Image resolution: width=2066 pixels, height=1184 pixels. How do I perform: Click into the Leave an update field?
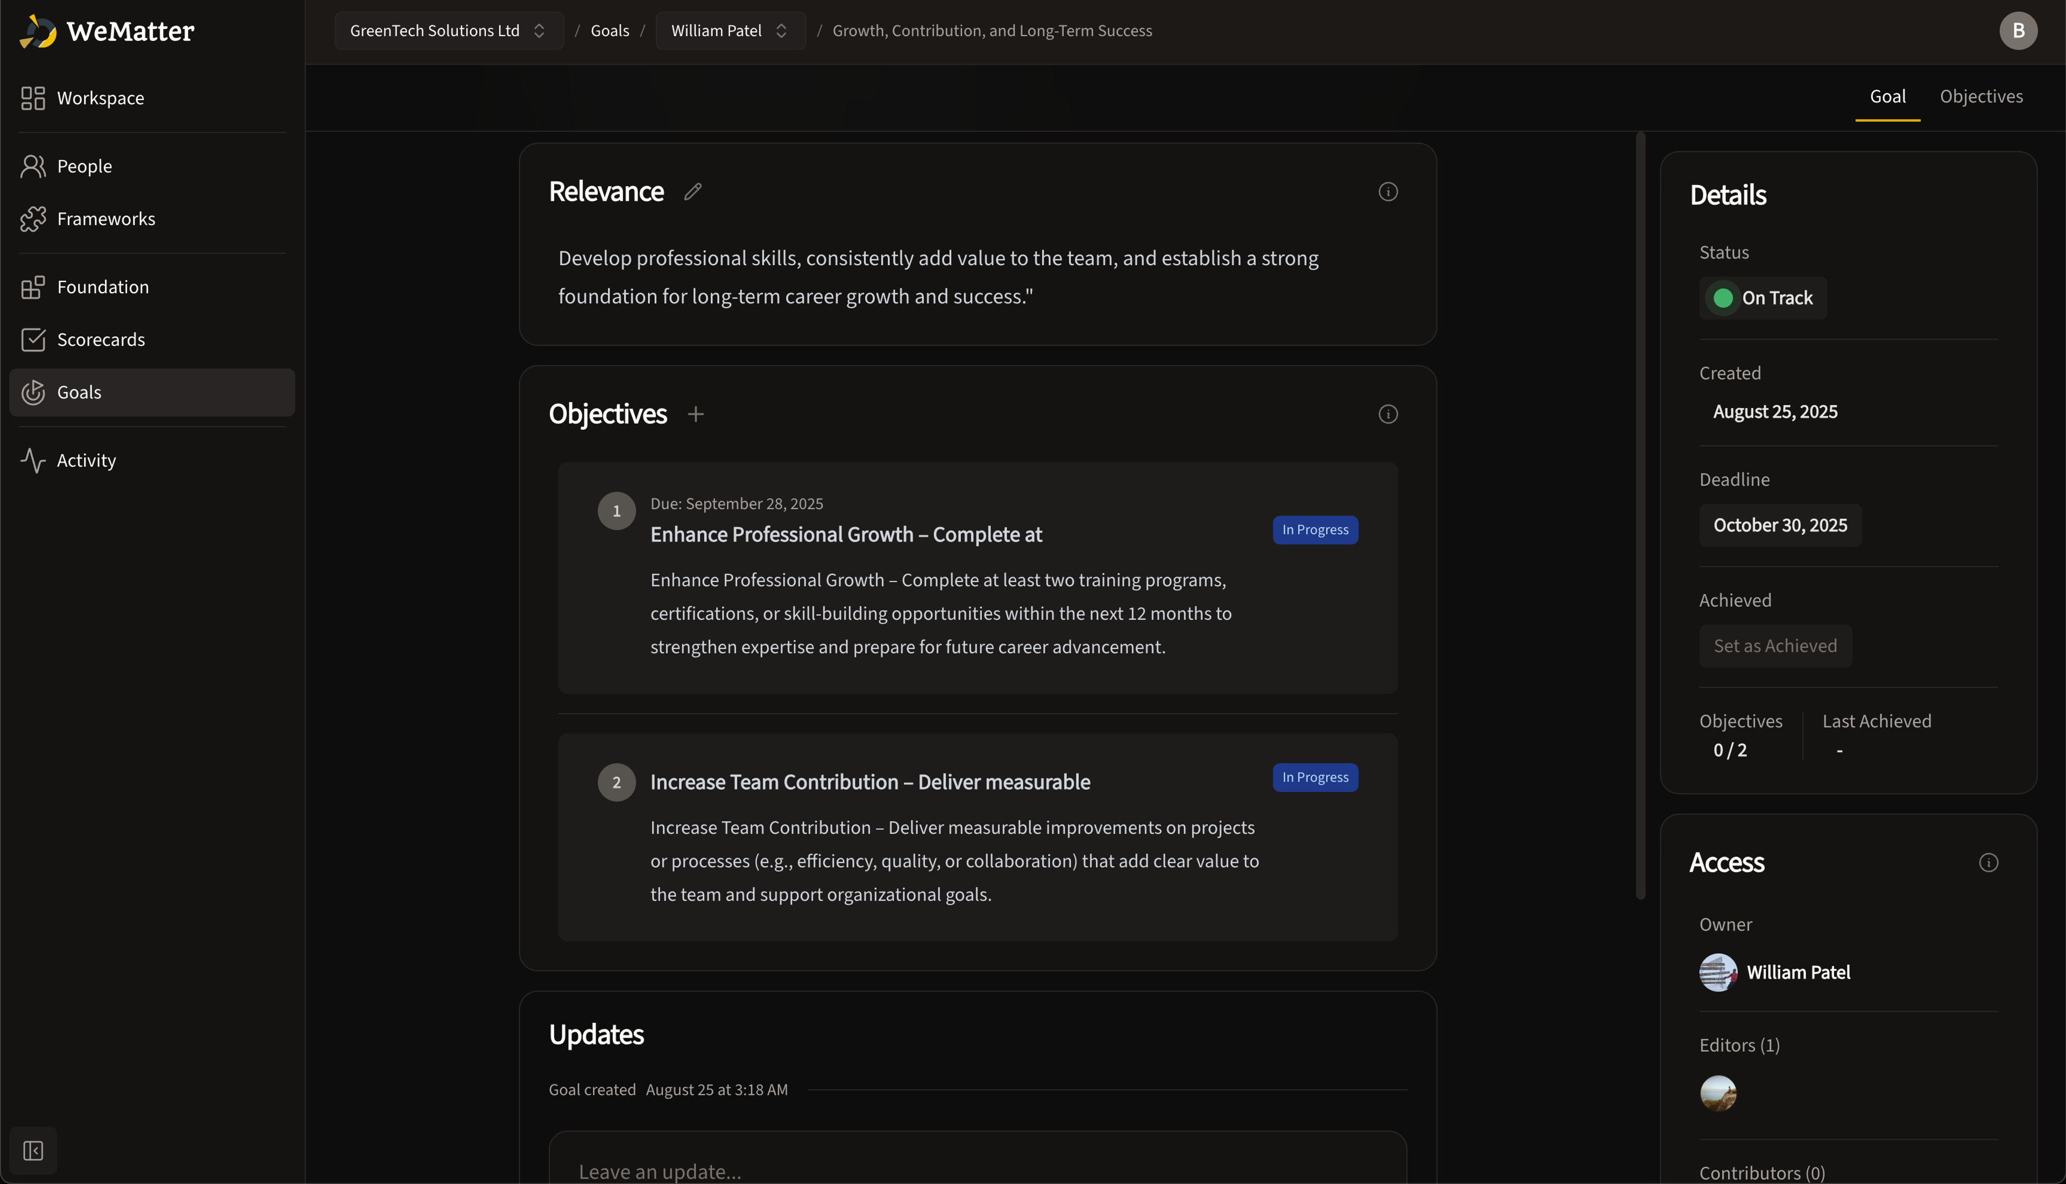[x=977, y=1158]
